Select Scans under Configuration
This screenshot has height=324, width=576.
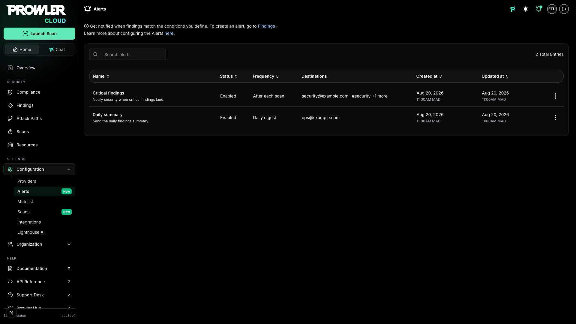[44, 212]
